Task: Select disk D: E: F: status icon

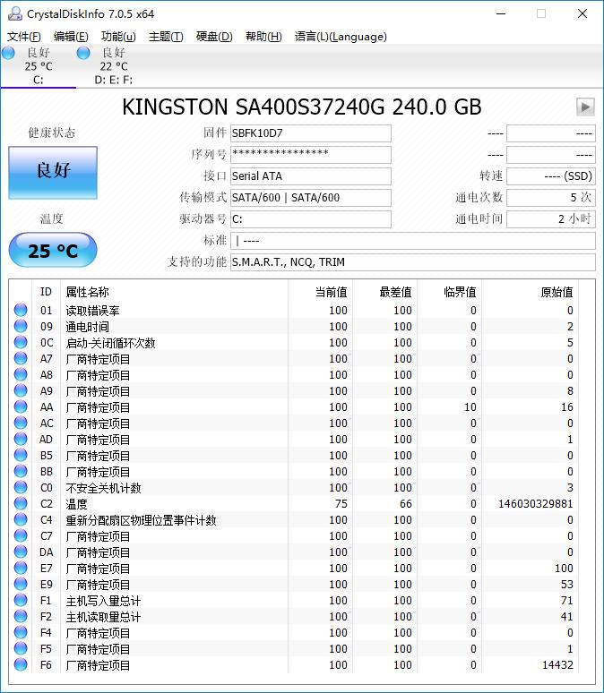Action: (x=83, y=53)
